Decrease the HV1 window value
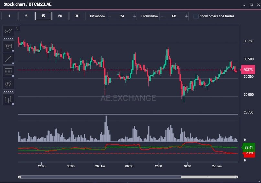 [162, 16]
